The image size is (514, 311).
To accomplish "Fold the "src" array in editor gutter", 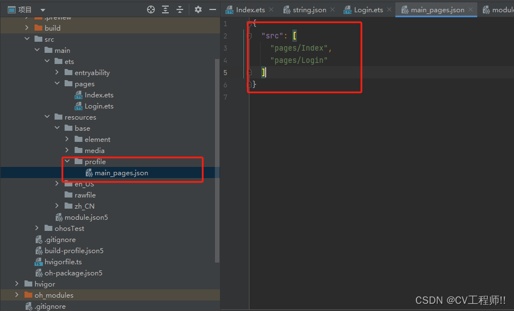I will [x=249, y=36].
